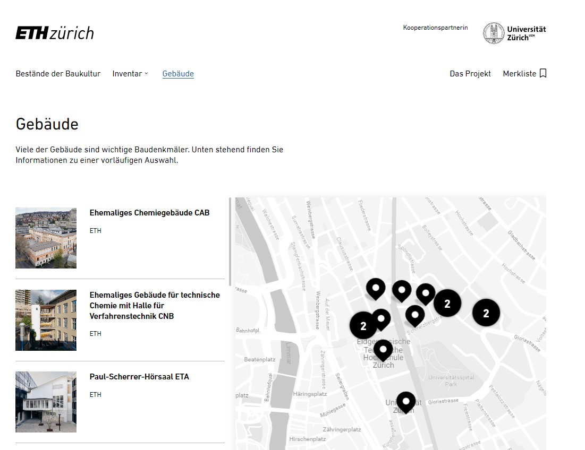Screen dimensions: 585x450
Task: Open the cluster marker nearest Gloriastrasse
Action: click(x=486, y=313)
